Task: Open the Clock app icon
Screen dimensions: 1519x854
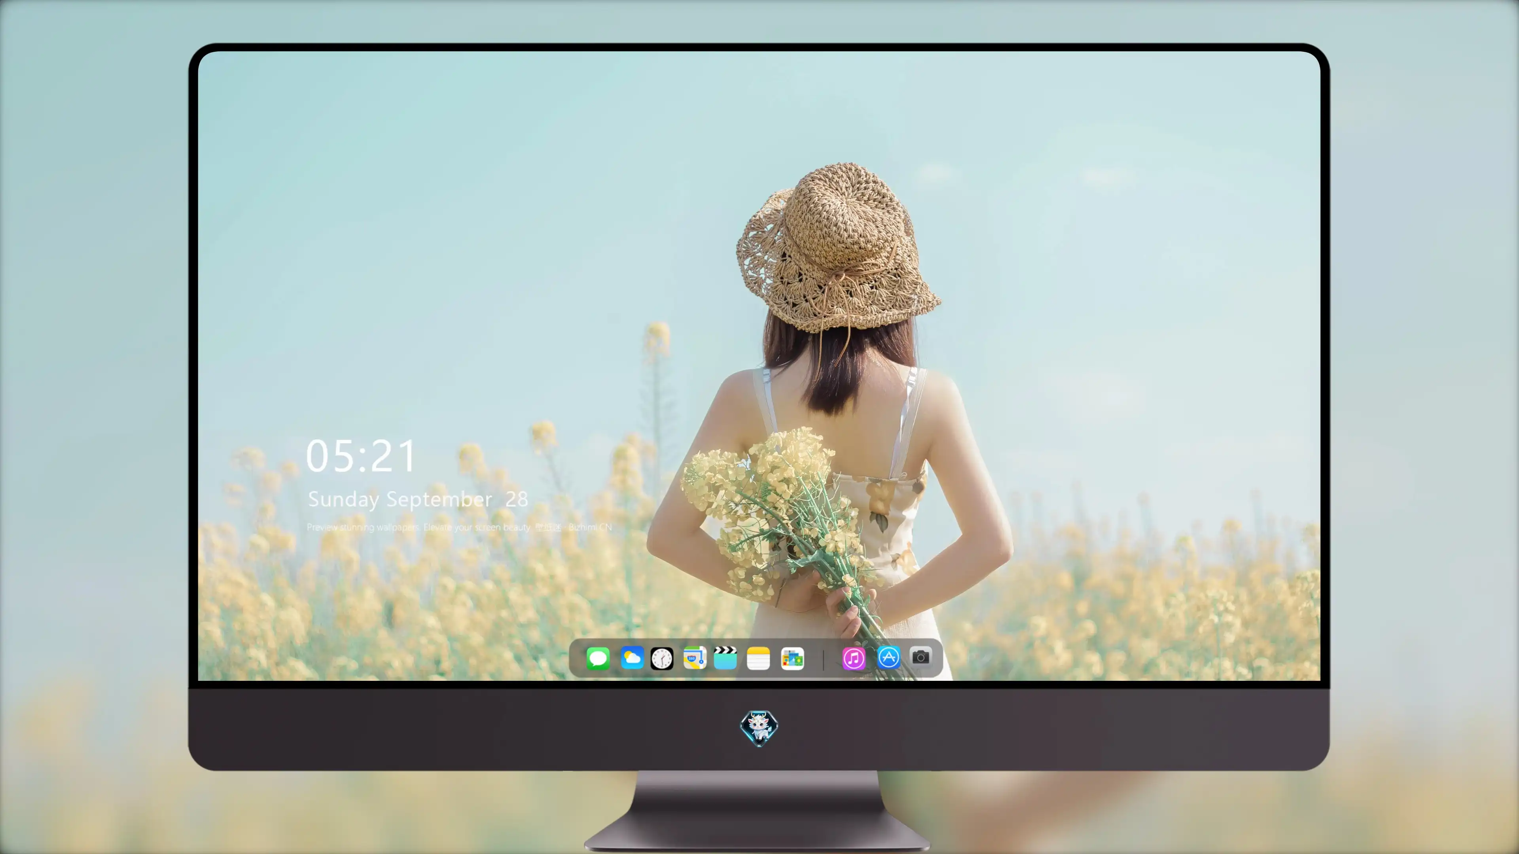Action: (x=662, y=658)
